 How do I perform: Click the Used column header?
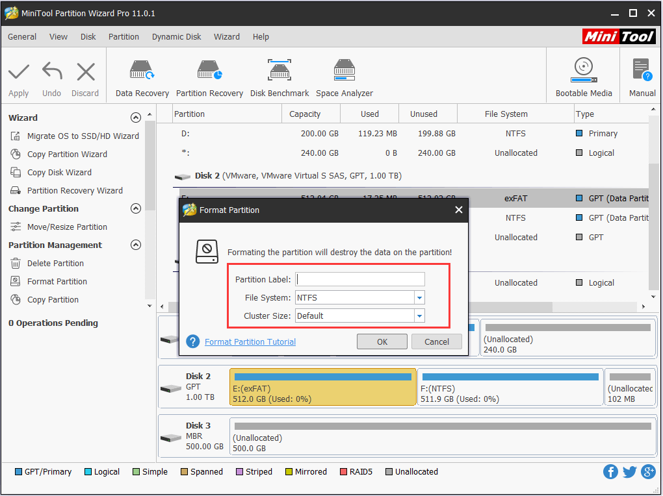tap(370, 114)
